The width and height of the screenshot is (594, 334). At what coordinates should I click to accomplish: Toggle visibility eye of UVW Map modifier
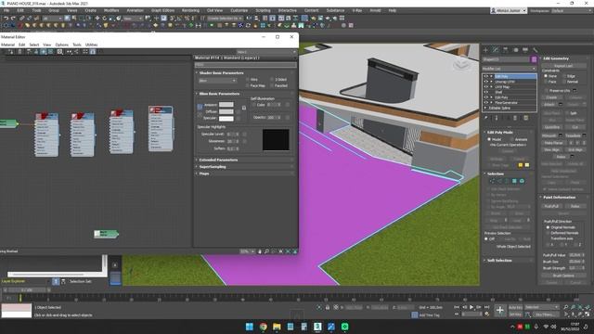486,86
